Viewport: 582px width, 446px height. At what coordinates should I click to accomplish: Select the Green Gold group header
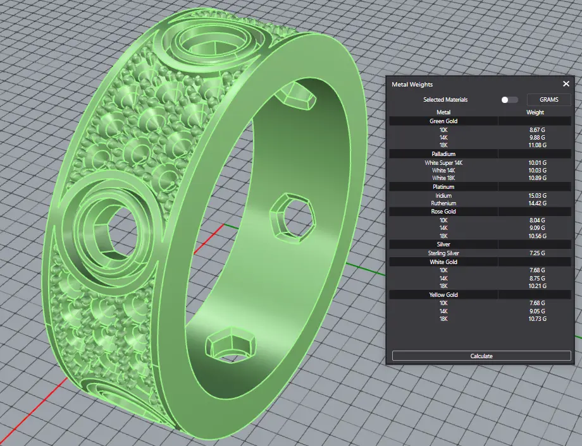pos(443,121)
